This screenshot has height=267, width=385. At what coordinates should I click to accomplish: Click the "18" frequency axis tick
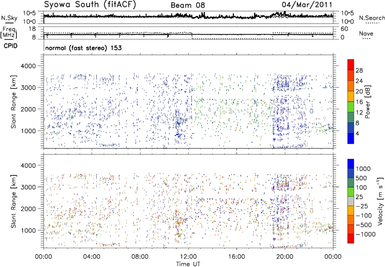pos(32,29)
